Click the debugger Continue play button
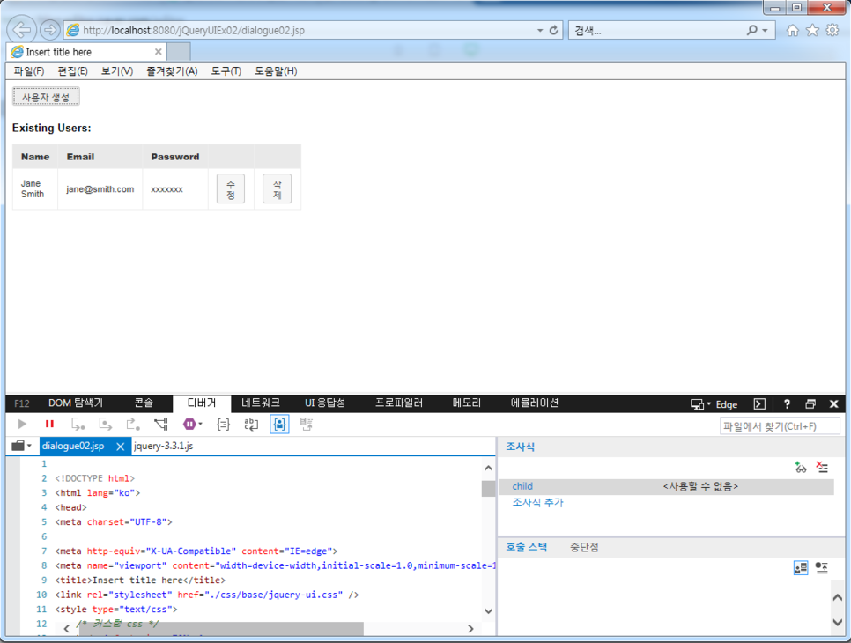The image size is (851, 643). (22, 424)
